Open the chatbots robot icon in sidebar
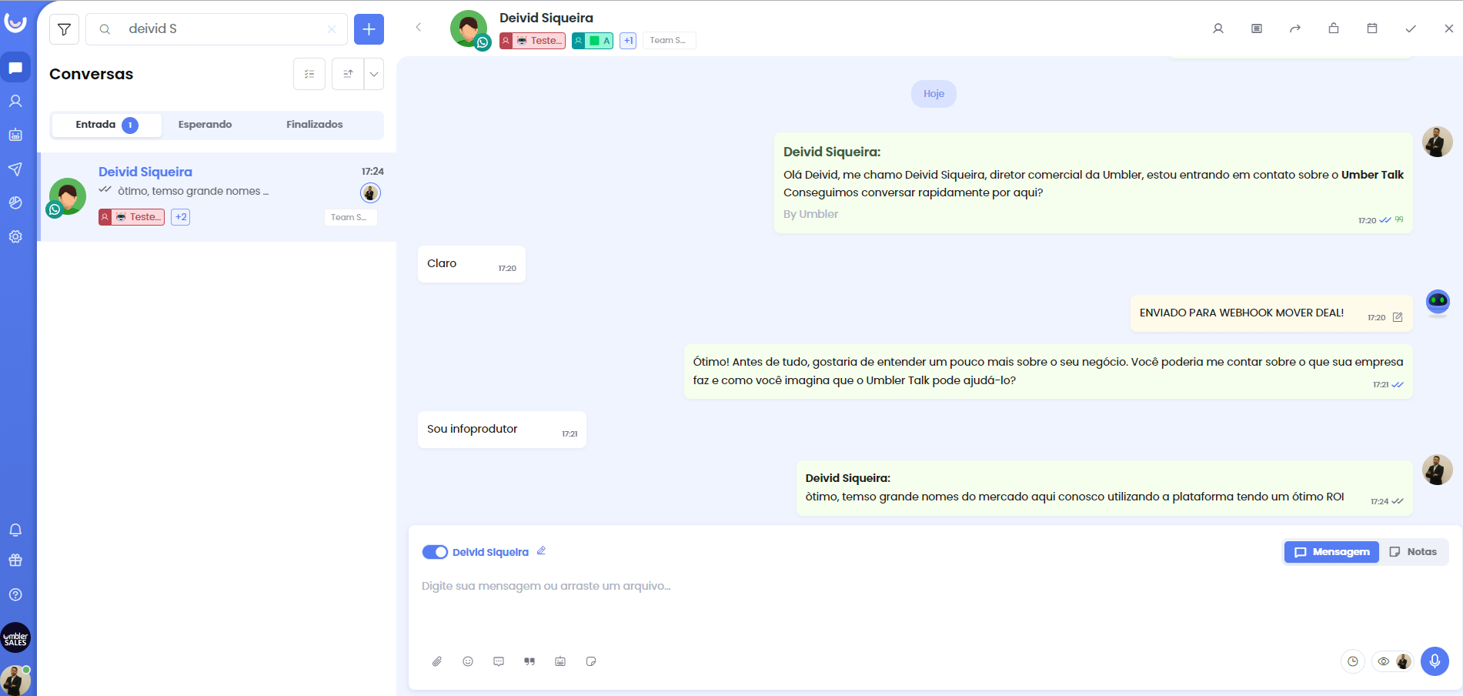Viewport: 1463px width, 696px height. (15, 136)
